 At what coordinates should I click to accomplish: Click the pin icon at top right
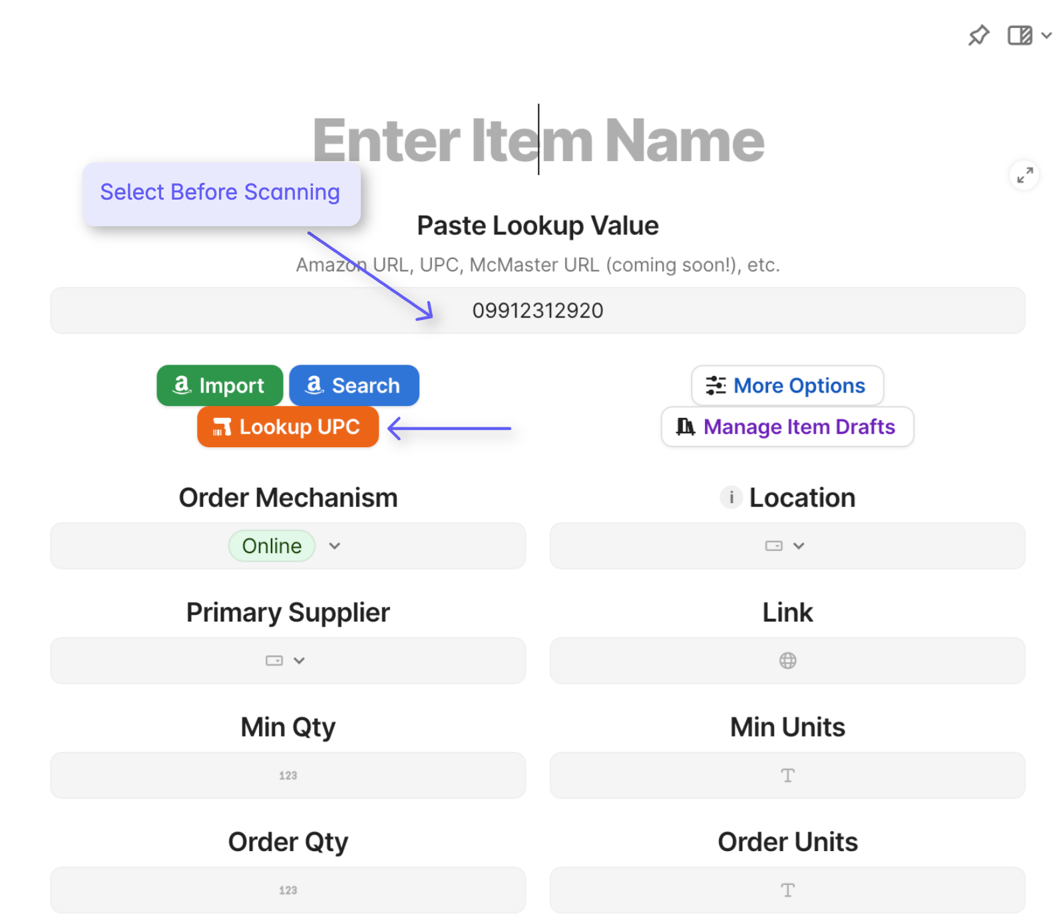978,35
